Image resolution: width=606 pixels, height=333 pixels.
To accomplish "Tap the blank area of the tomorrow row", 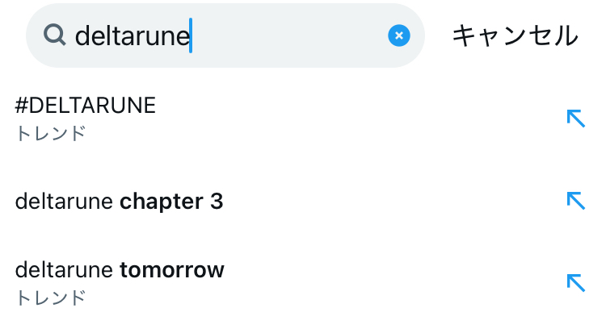I will [394, 283].
